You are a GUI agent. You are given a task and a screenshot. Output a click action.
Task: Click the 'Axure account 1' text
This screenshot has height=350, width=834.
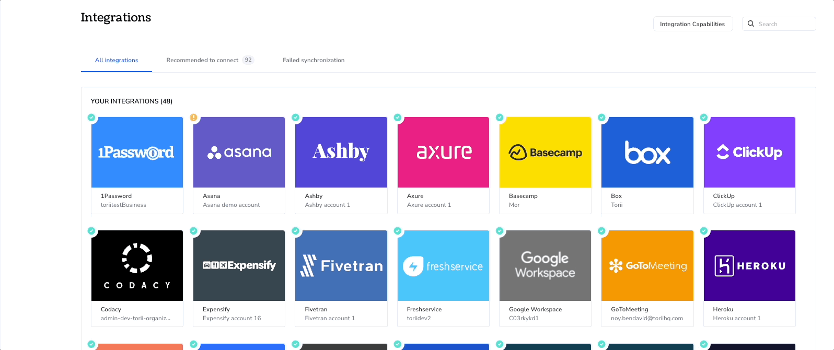(429, 205)
